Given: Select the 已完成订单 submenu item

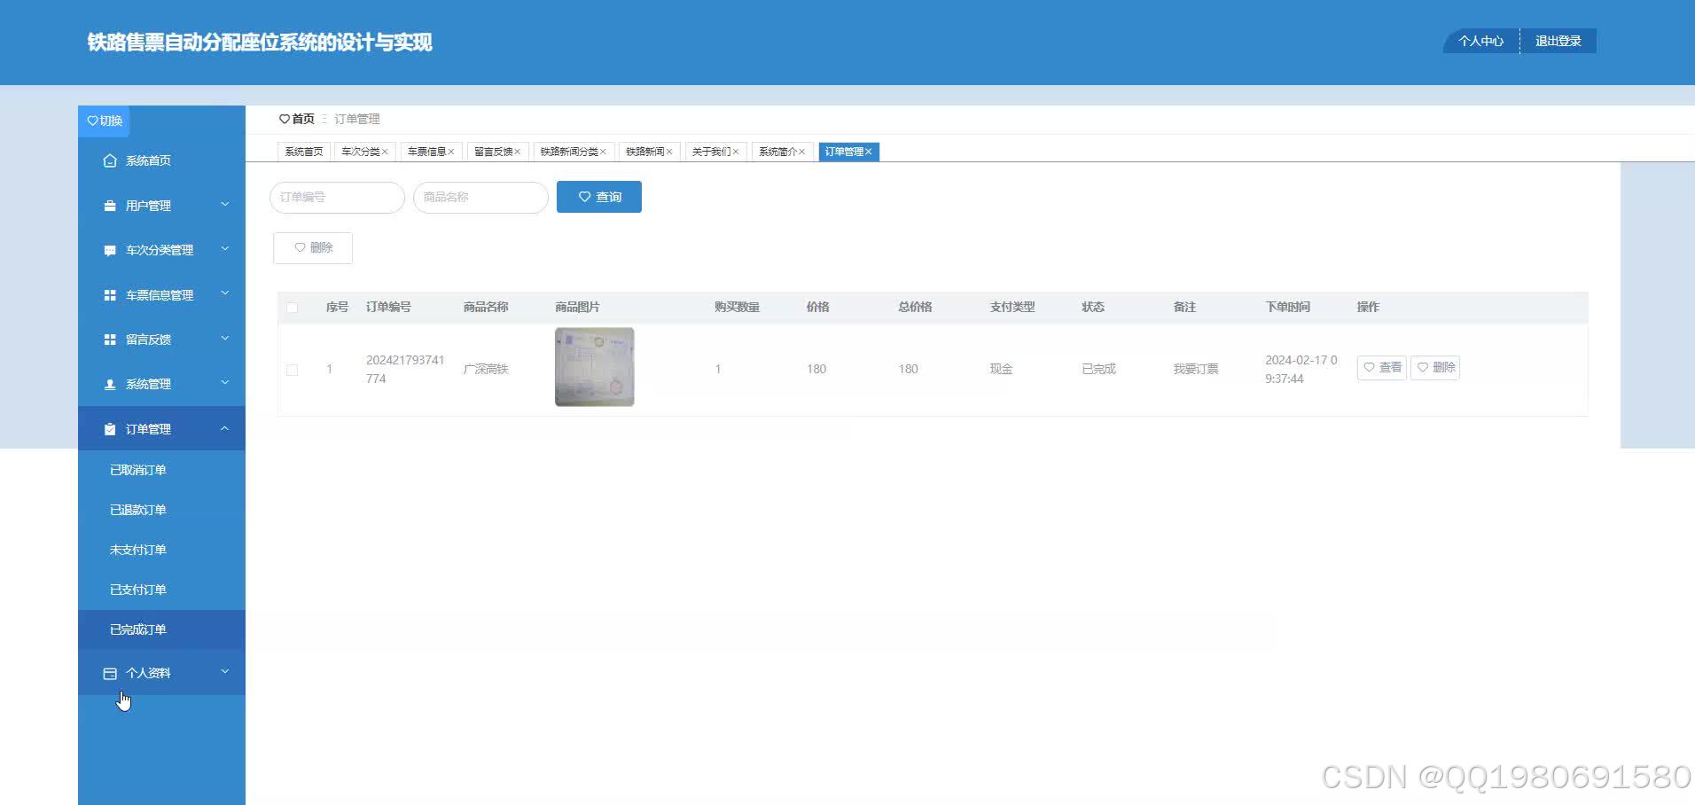Looking at the screenshot, I should point(161,629).
